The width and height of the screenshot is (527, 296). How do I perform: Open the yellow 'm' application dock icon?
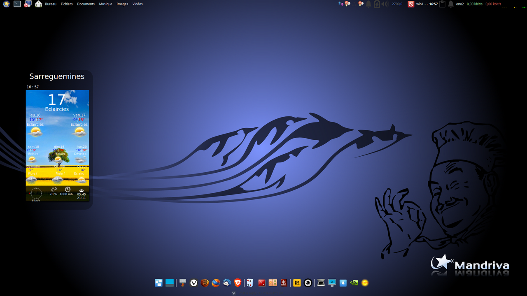pyautogui.click(x=297, y=283)
